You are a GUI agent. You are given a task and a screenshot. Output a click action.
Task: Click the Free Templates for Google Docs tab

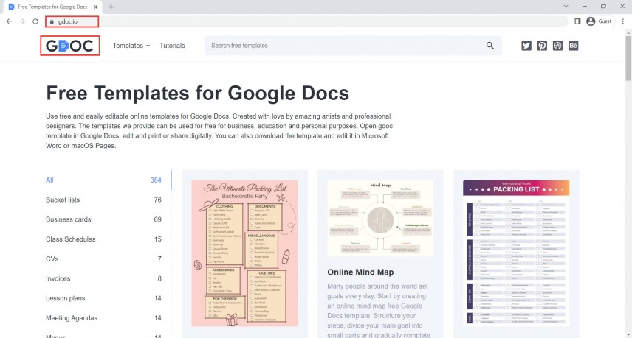tap(53, 7)
